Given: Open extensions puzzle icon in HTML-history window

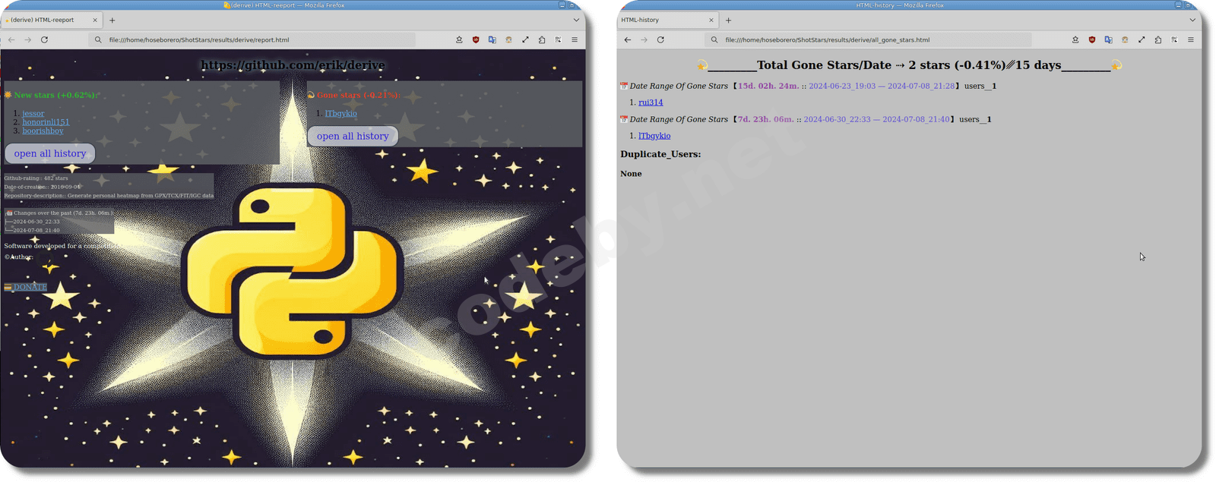Looking at the screenshot, I should tap(1158, 39).
